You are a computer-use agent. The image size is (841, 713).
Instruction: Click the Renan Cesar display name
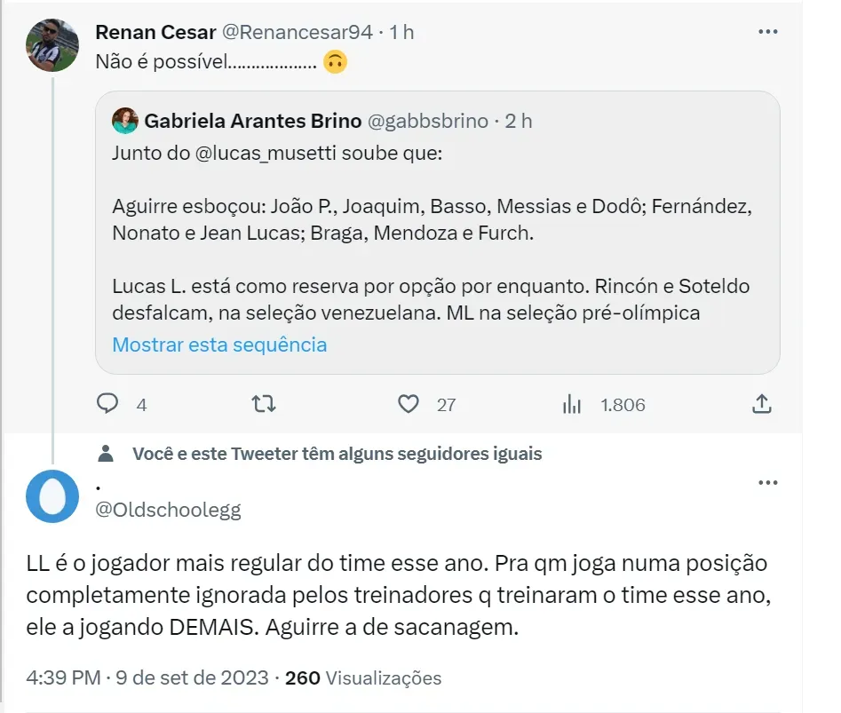[x=155, y=32]
